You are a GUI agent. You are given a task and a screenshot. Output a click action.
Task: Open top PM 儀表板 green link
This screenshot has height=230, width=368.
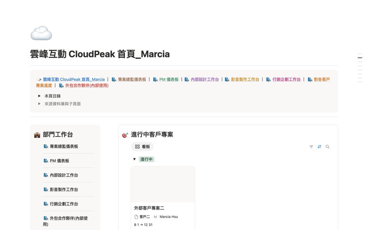[169, 80]
